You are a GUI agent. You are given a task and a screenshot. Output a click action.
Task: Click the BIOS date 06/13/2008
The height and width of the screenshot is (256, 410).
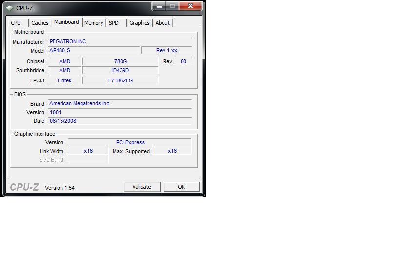[x=120, y=121]
